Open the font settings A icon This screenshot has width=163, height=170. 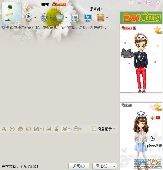(x=4, y=129)
